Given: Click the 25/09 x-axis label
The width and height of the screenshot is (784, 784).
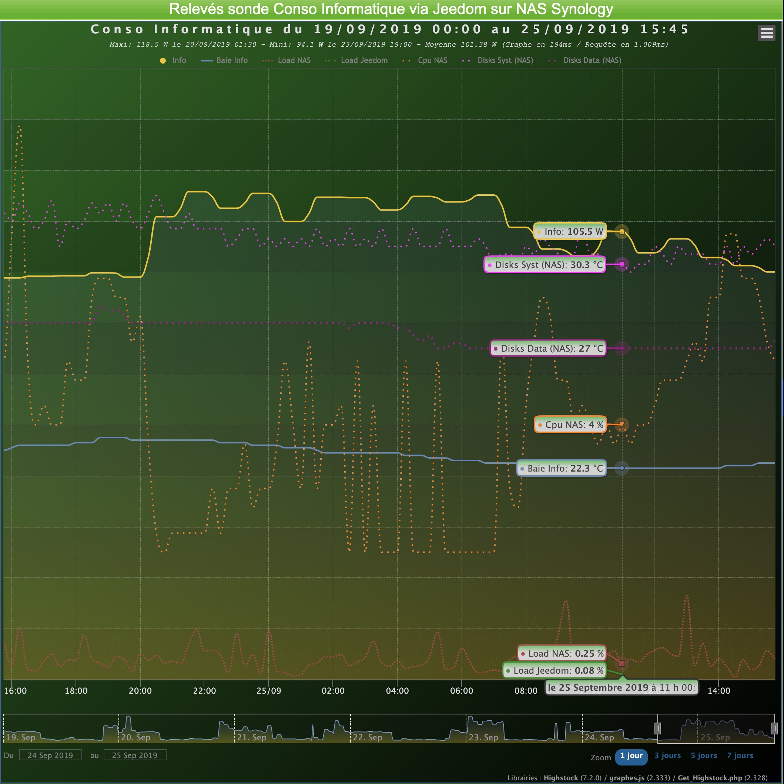Looking at the screenshot, I should pos(269,691).
